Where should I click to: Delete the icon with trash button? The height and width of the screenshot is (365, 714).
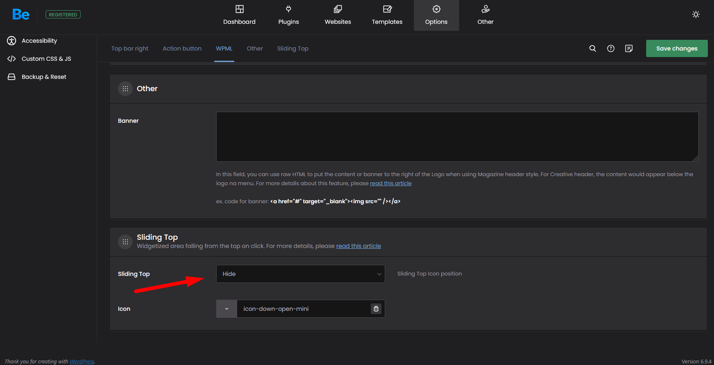[x=376, y=309]
